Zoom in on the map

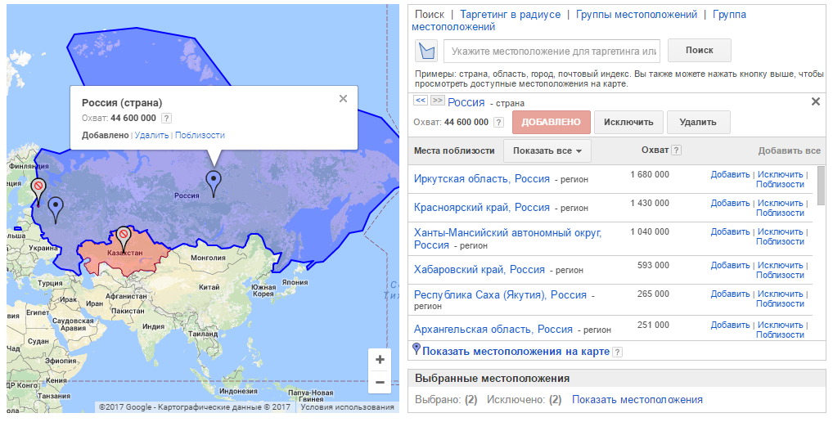380,359
